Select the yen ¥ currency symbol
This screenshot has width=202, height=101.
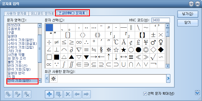coord(146,42)
